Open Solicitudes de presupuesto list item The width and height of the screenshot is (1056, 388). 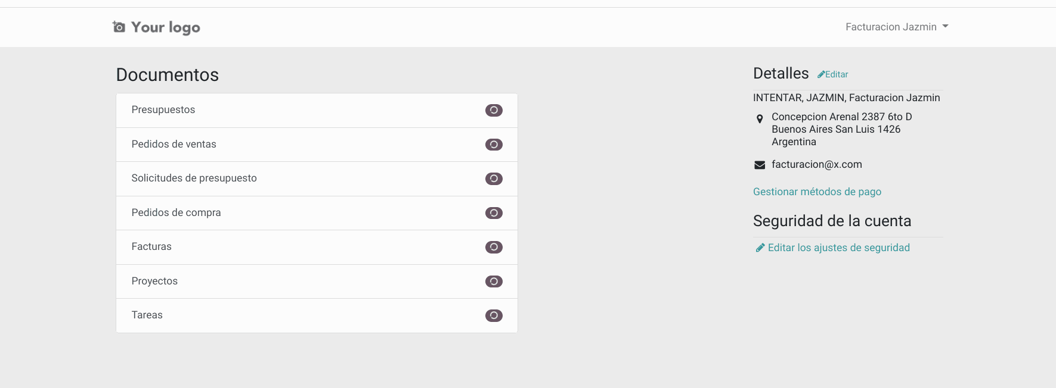317,179
